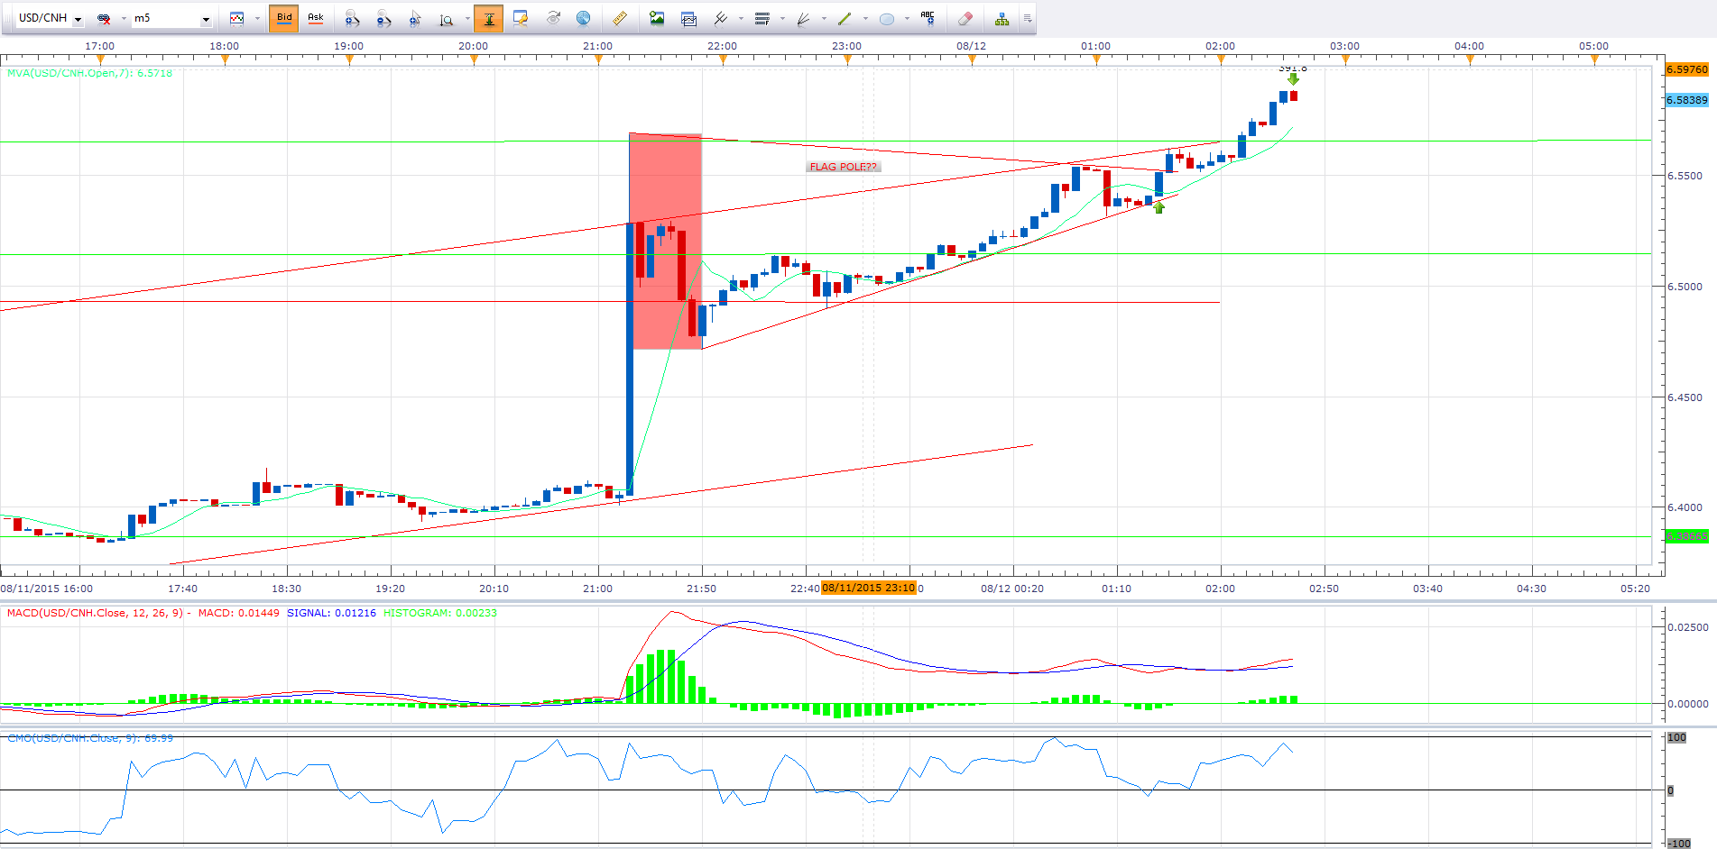Image resolution: width=1717 pixels, height=849 pixels.
Task: Select the eraser tool in toolbar
Action: coord(965,18)
